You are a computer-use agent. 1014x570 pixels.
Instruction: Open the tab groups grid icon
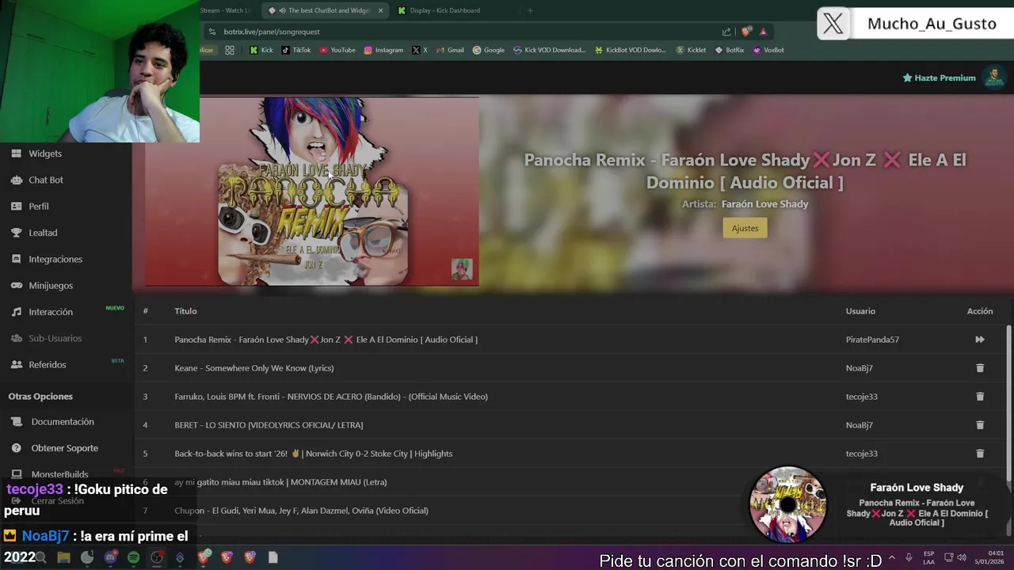(x=230, y=50)
